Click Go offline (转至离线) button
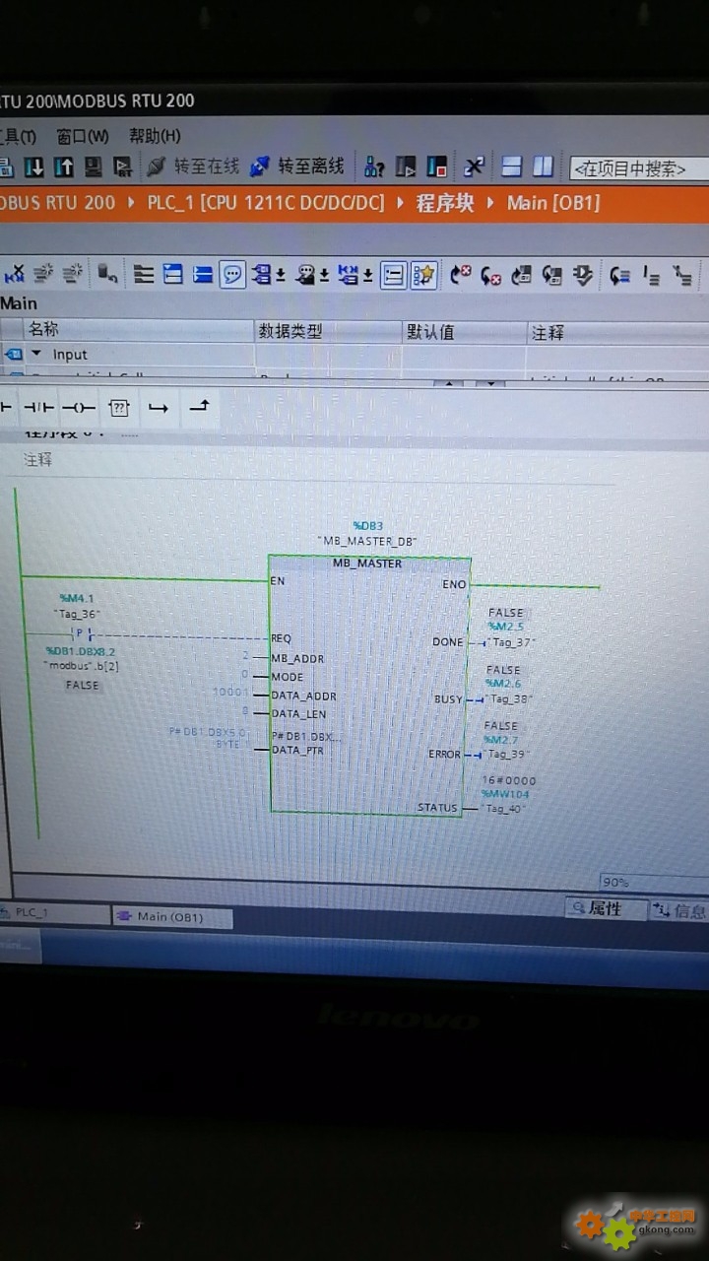Screen dimensions: 709x1261 pos(297,166)
